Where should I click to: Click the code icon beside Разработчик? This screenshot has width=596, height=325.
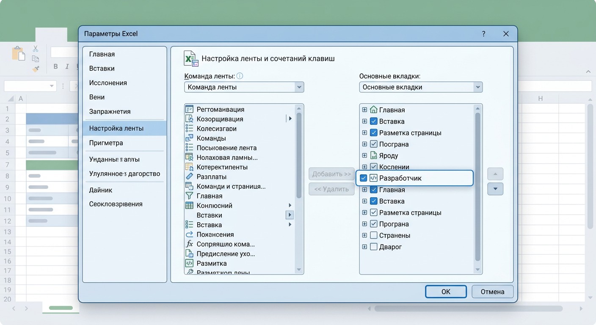click(373, 178)
